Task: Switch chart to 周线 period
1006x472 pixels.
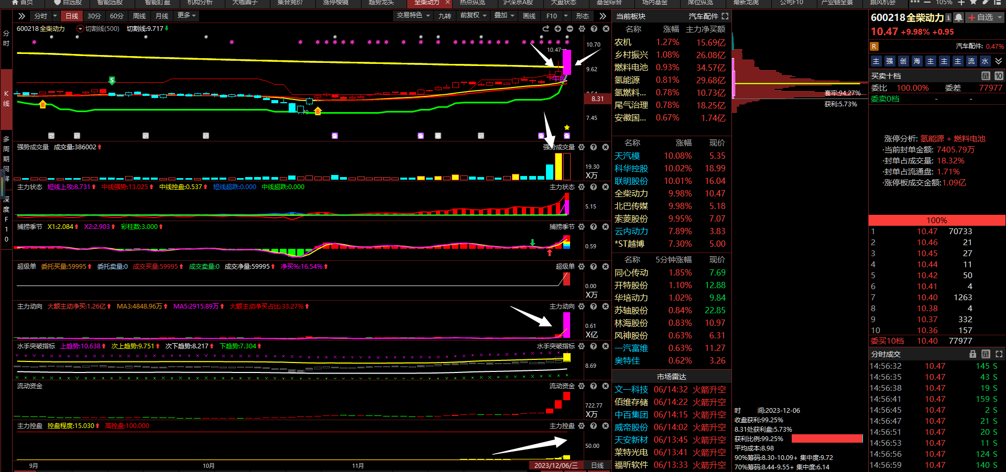Action: [139, 16]
